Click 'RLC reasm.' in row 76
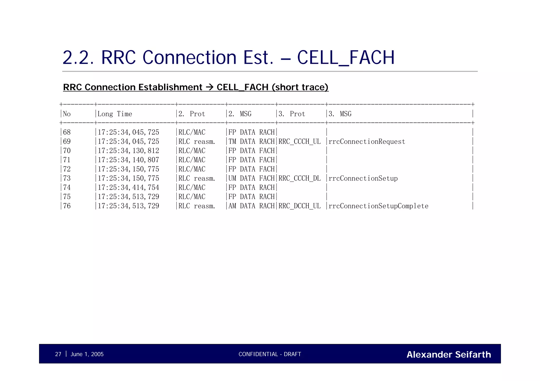 [197, 206]
